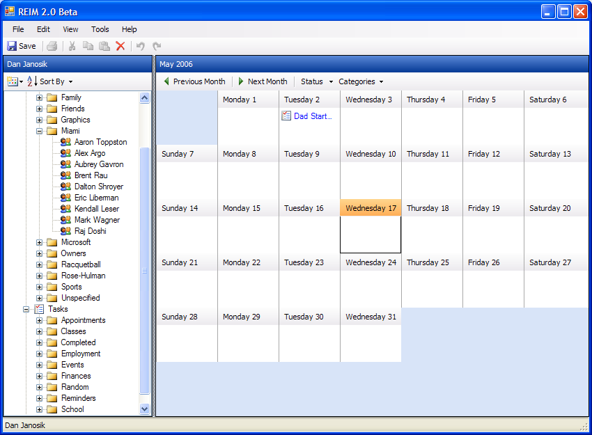Select Aubrey Gavron in the tree

(x=99, y=164)
